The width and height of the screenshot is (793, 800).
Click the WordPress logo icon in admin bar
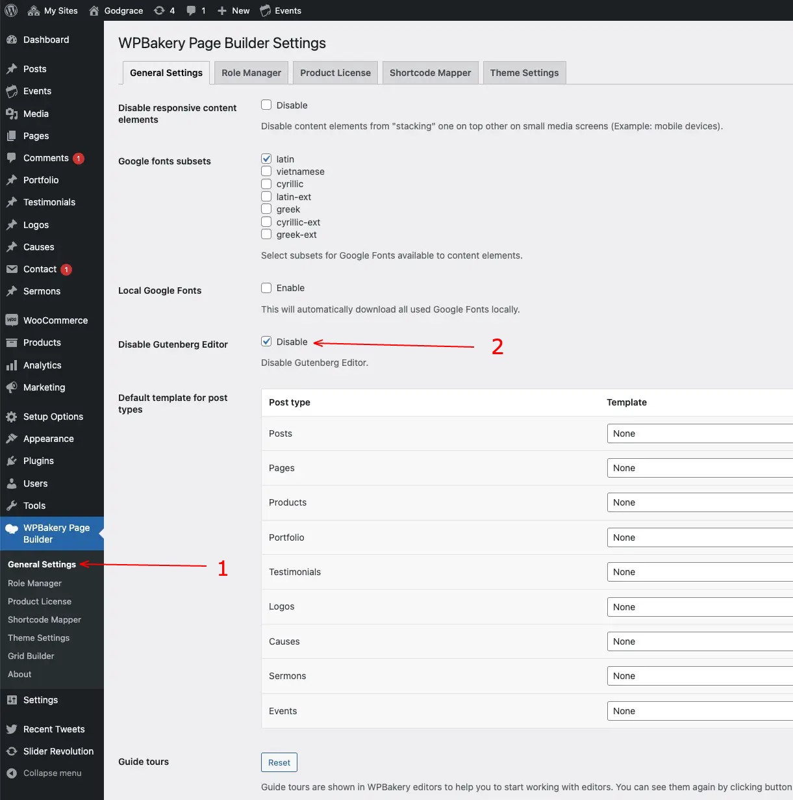click(x=10, y=10)
